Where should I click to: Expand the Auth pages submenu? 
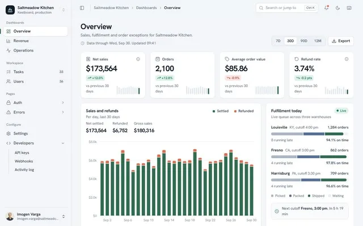(63, 103)
